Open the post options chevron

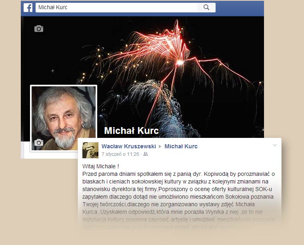coord(274,145)
